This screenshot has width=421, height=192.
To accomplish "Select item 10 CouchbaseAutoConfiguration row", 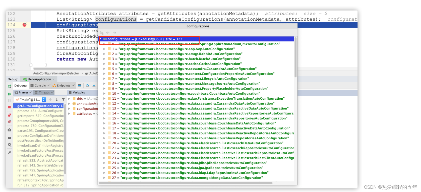I will pos(196,94).
